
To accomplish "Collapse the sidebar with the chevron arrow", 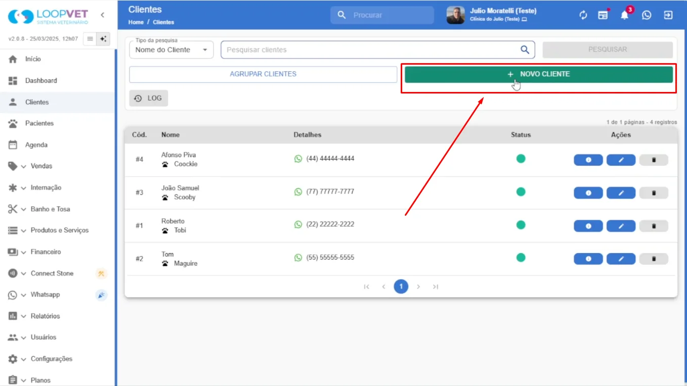I will (102, 15).
